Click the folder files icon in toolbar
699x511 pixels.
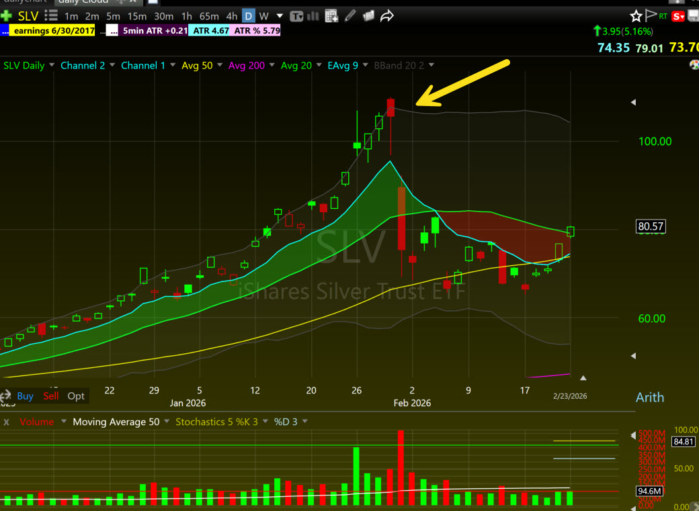coord(368,17)
